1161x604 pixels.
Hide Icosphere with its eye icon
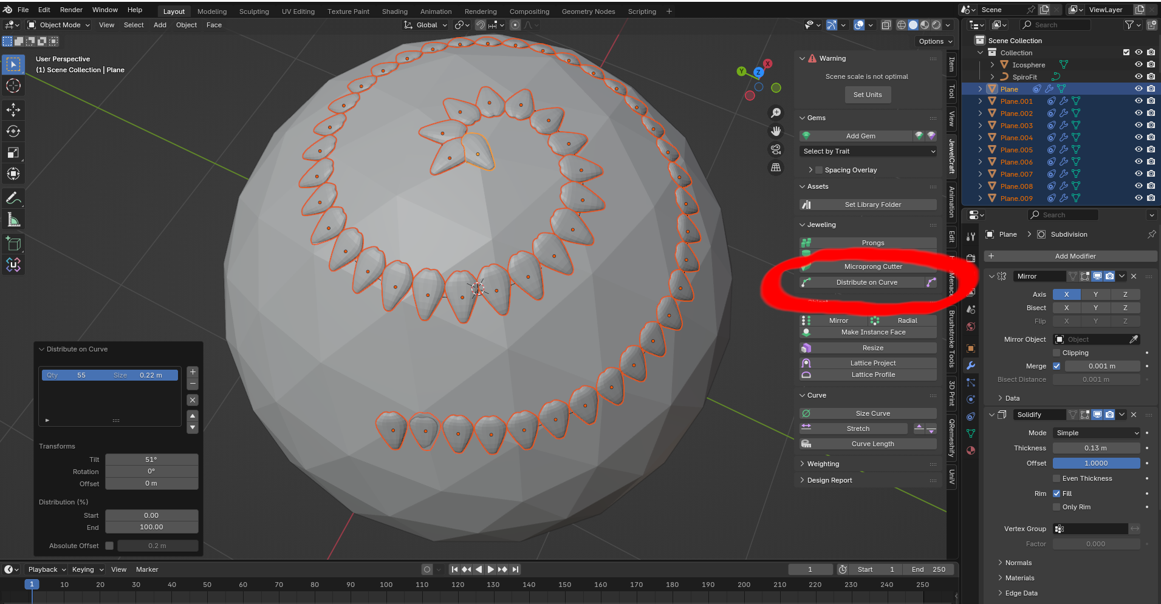pyautogui.click(x=1139, y=65)
